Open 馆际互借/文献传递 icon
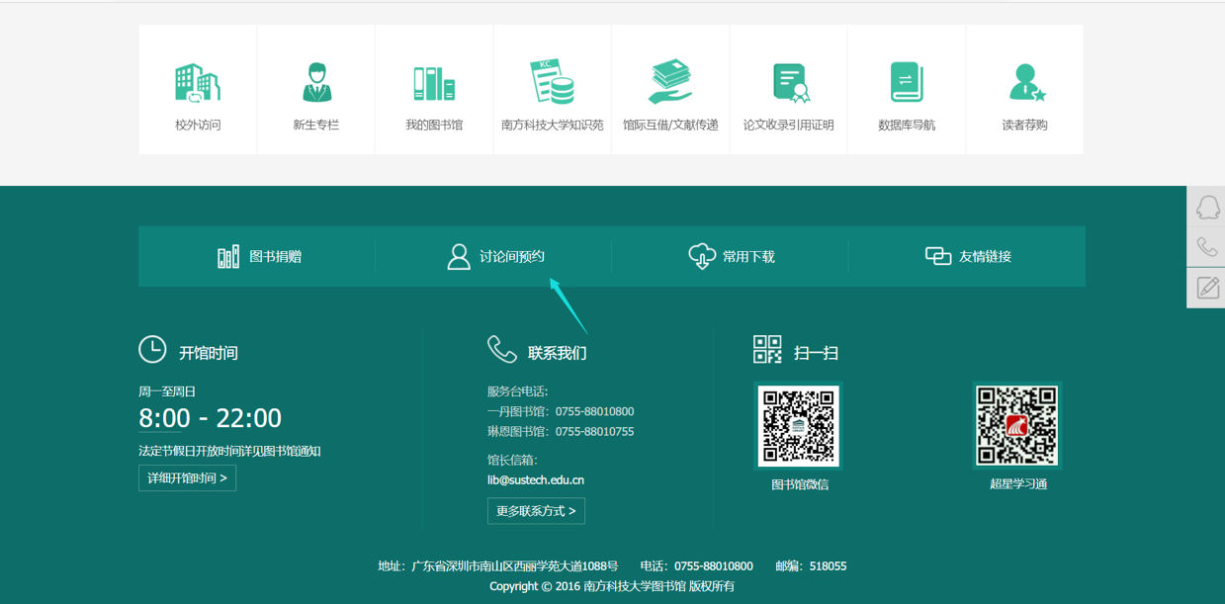Image resolution: width=1225 pixels, height=604 pixels. (670, 84)
